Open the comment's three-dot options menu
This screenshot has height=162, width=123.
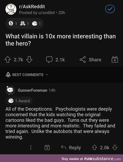coord(31,147)
